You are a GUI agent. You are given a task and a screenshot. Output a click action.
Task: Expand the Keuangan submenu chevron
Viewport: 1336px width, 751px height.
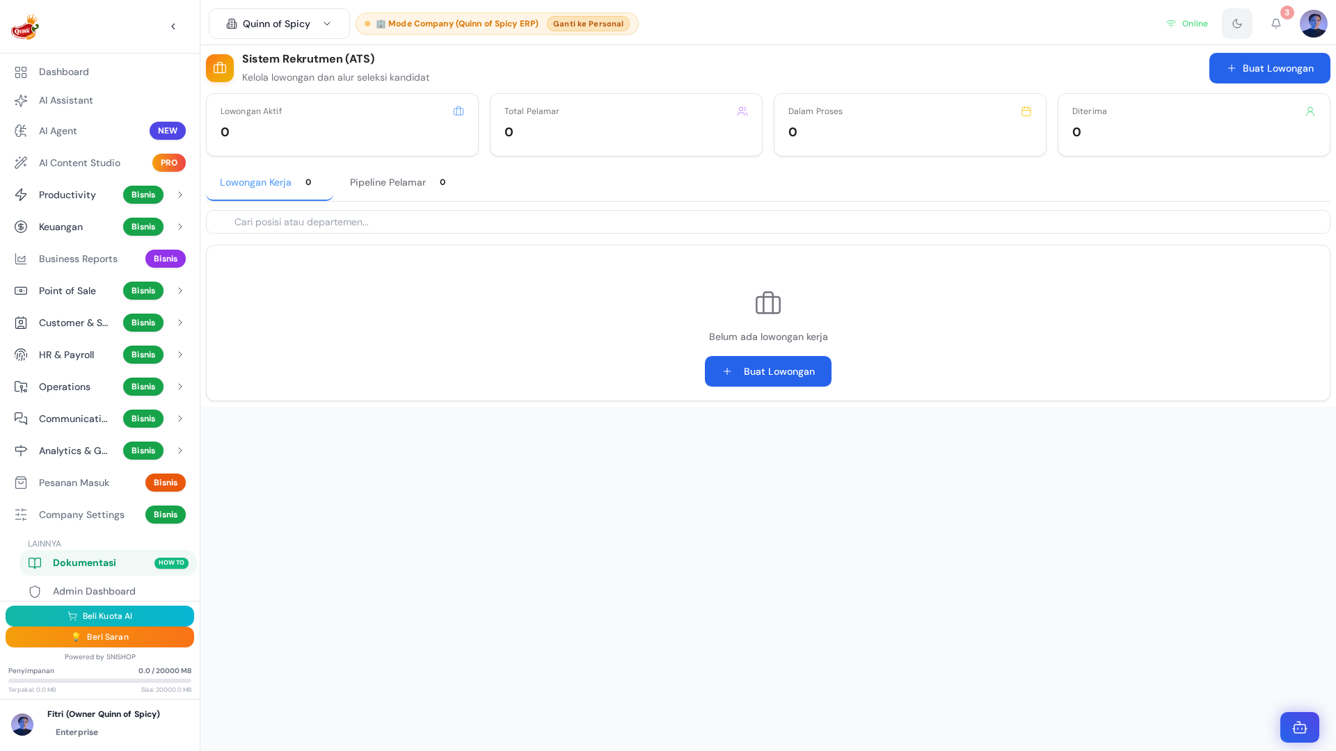click(x=180, y=227)
